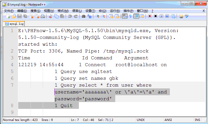Image resolution: width=208 pixels, height=124 pixels.
Task: Open the 格式(M) menu
Action: click(x=63, y=11)
